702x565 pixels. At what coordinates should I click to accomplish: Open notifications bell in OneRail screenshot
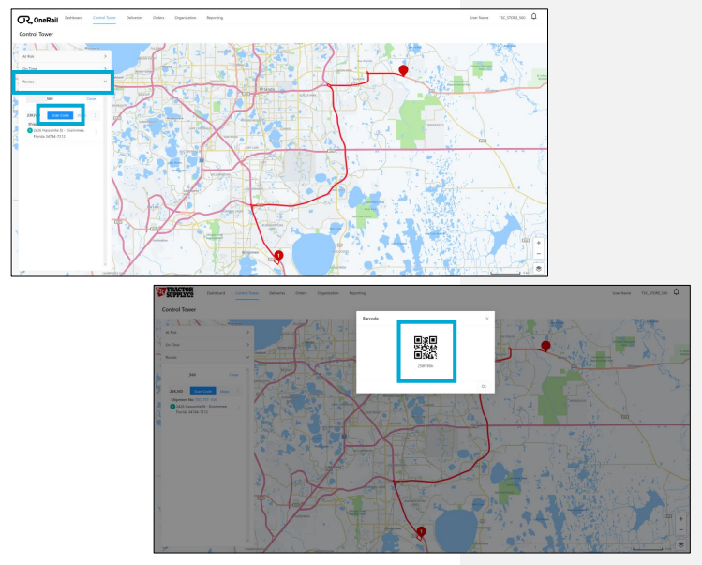533,17
